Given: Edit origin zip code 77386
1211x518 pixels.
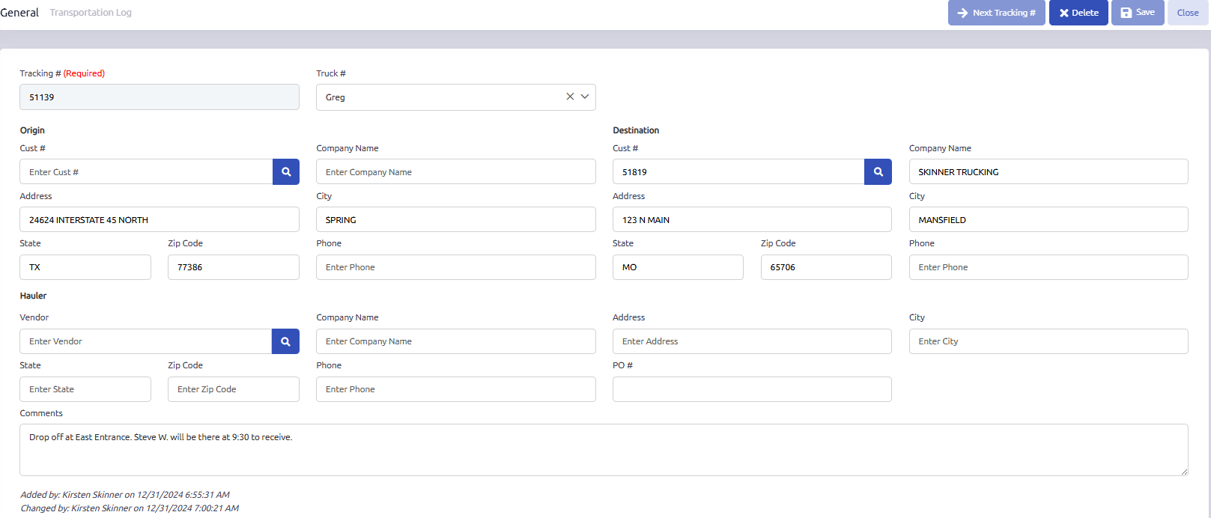Looking at the screenshot, I should point(234,267).
